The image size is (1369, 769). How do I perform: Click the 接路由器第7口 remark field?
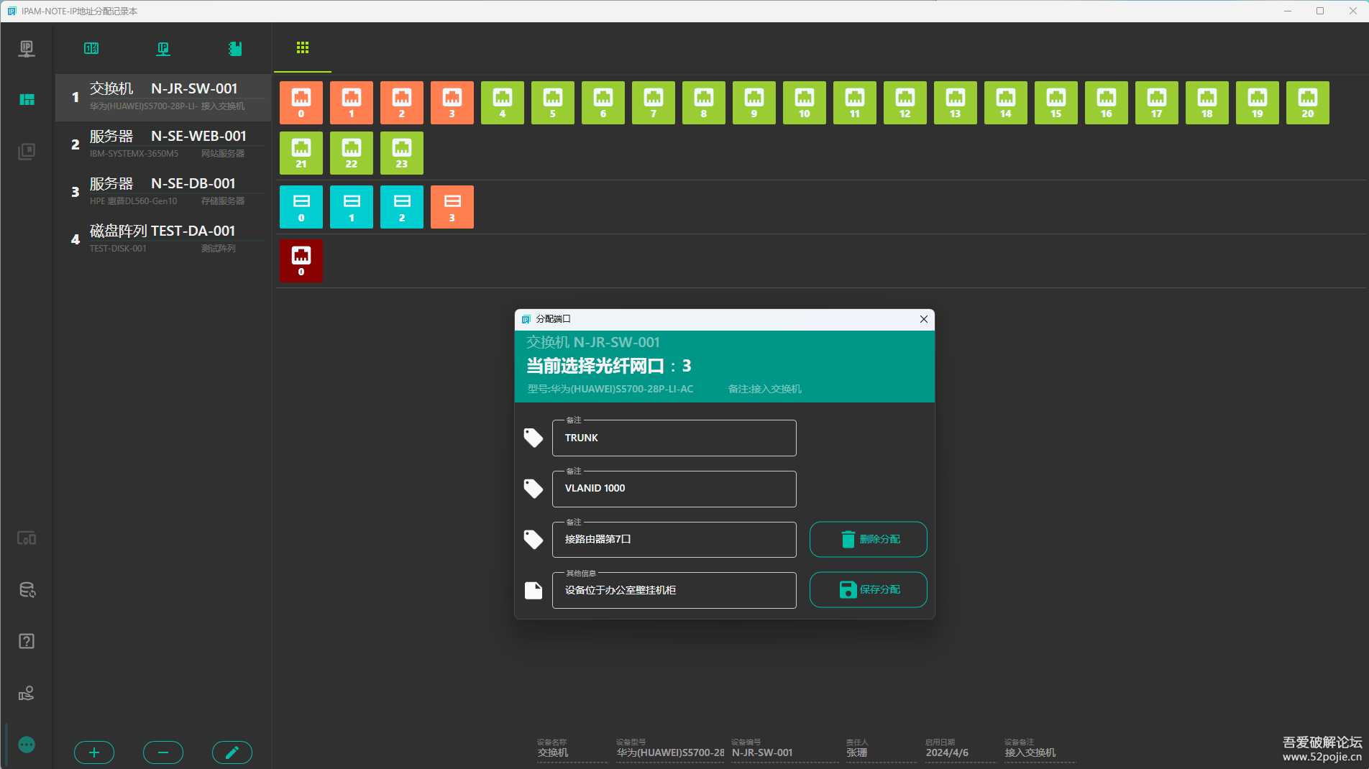coord(674,539)
